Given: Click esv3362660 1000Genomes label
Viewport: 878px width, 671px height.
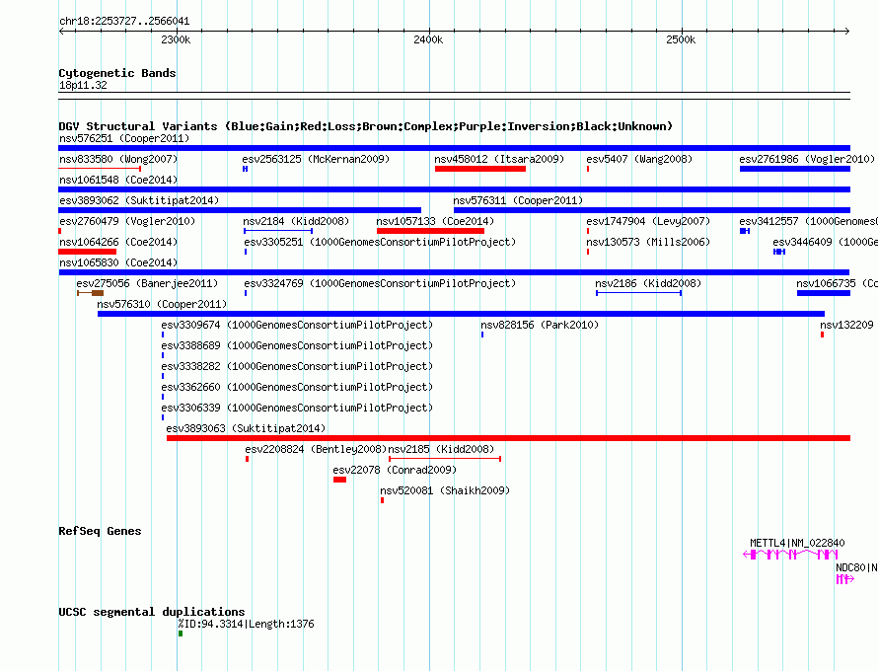Looking at the screenshot, I should pos(297,387).
